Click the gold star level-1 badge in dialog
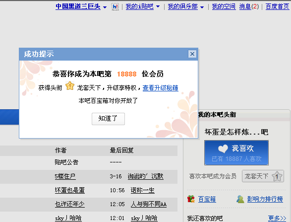 pyautogui.click(x=70, y=86)
